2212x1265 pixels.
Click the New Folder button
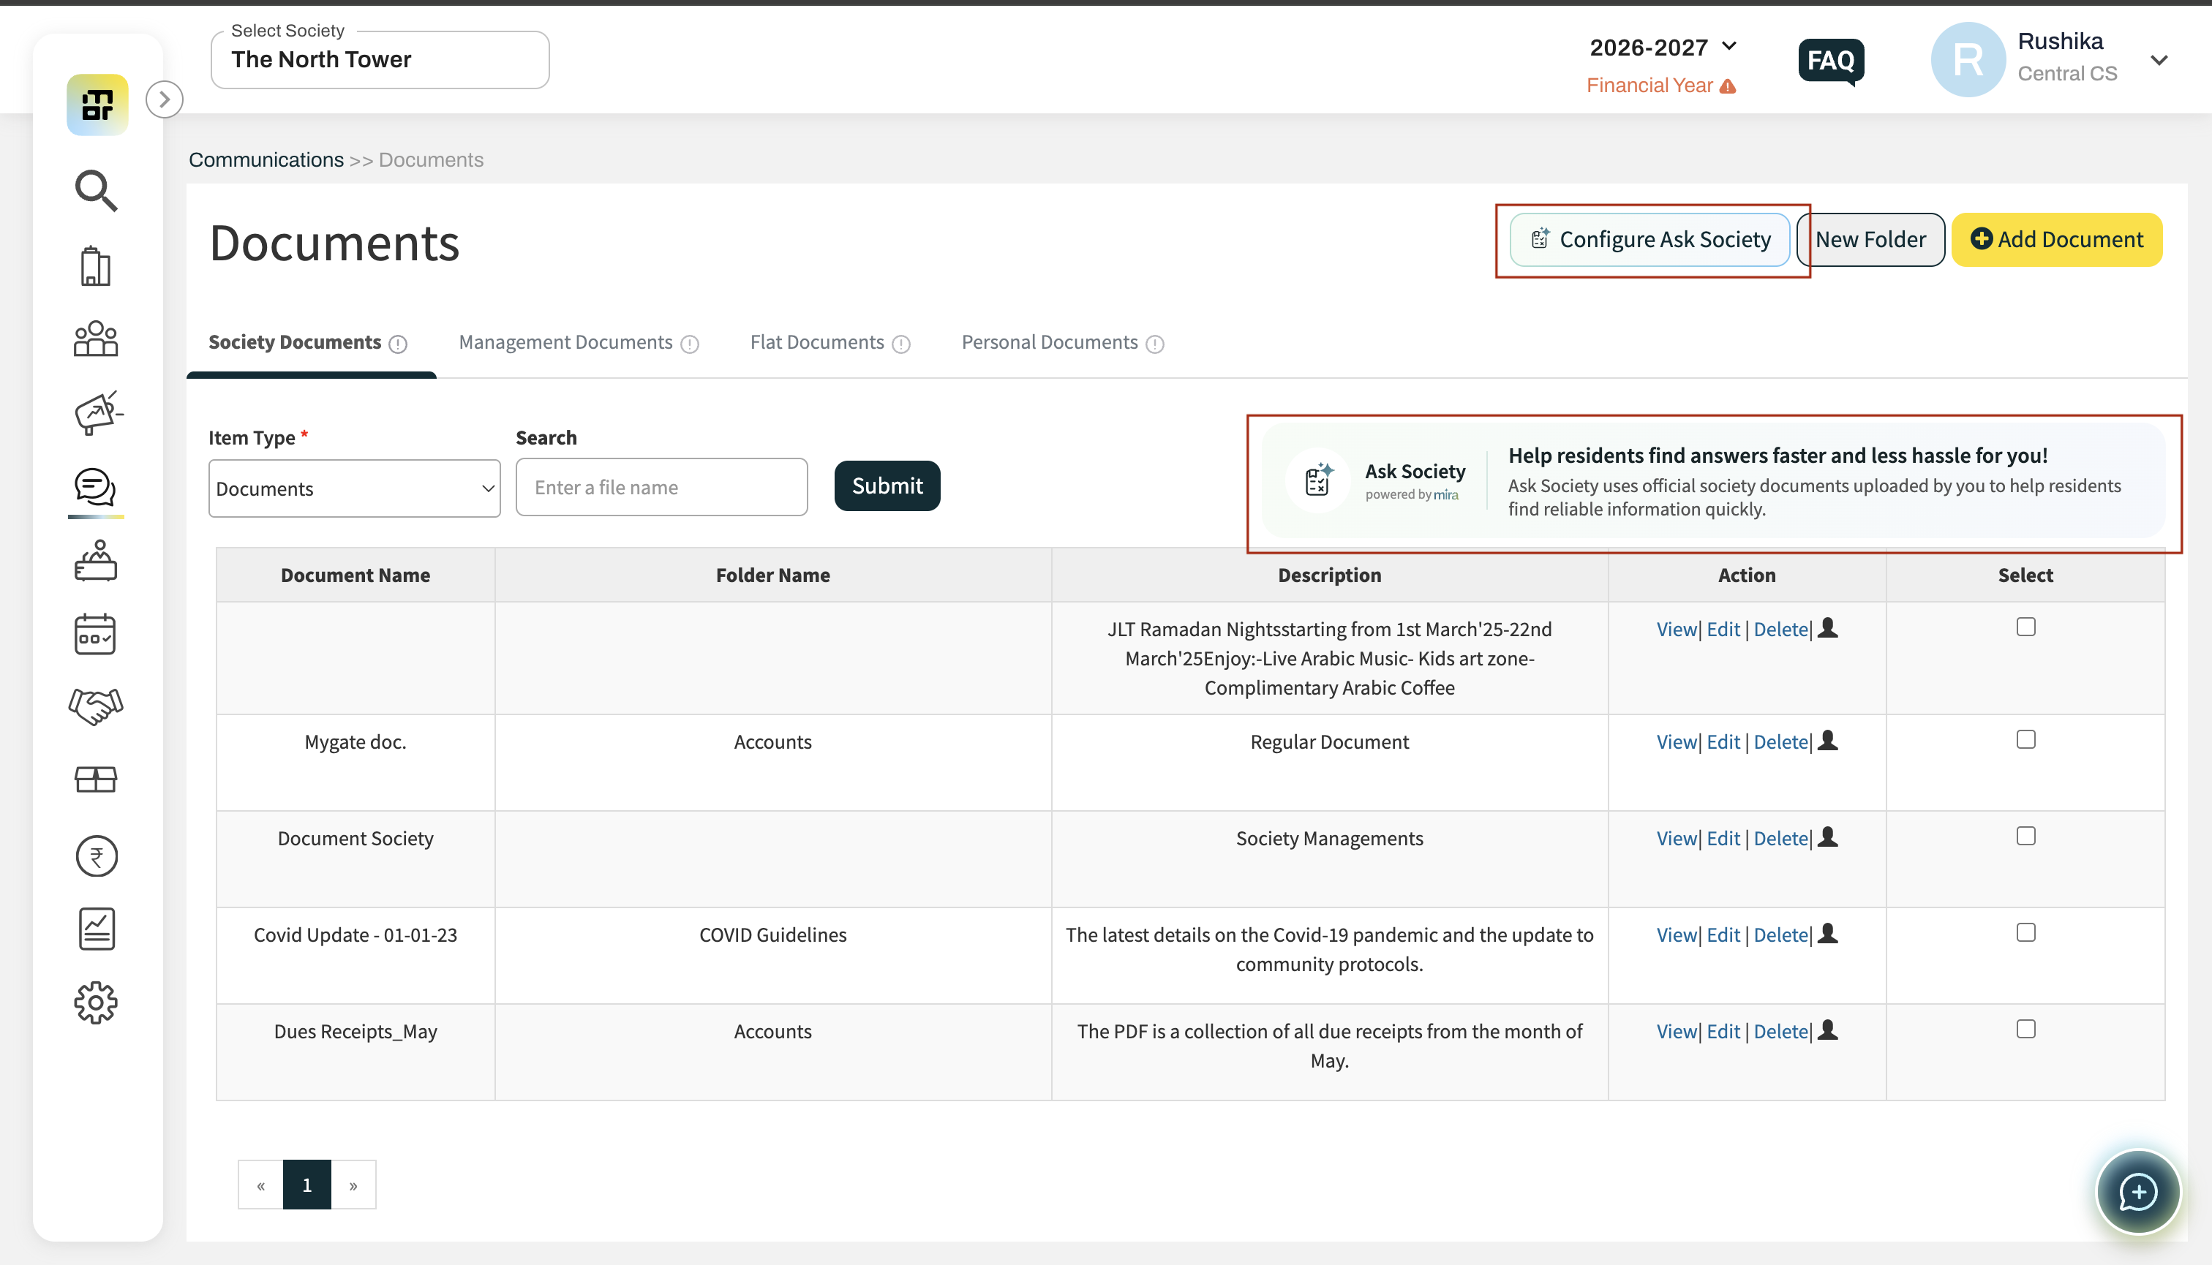1870,240
